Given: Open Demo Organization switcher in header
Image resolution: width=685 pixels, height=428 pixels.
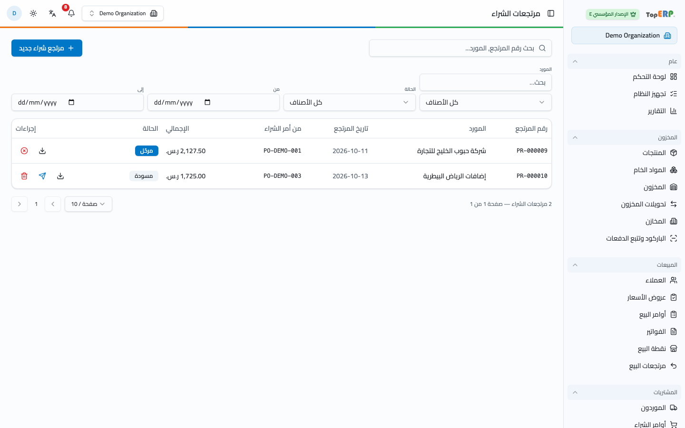Looking at the screenshot, I should [123, 13].
